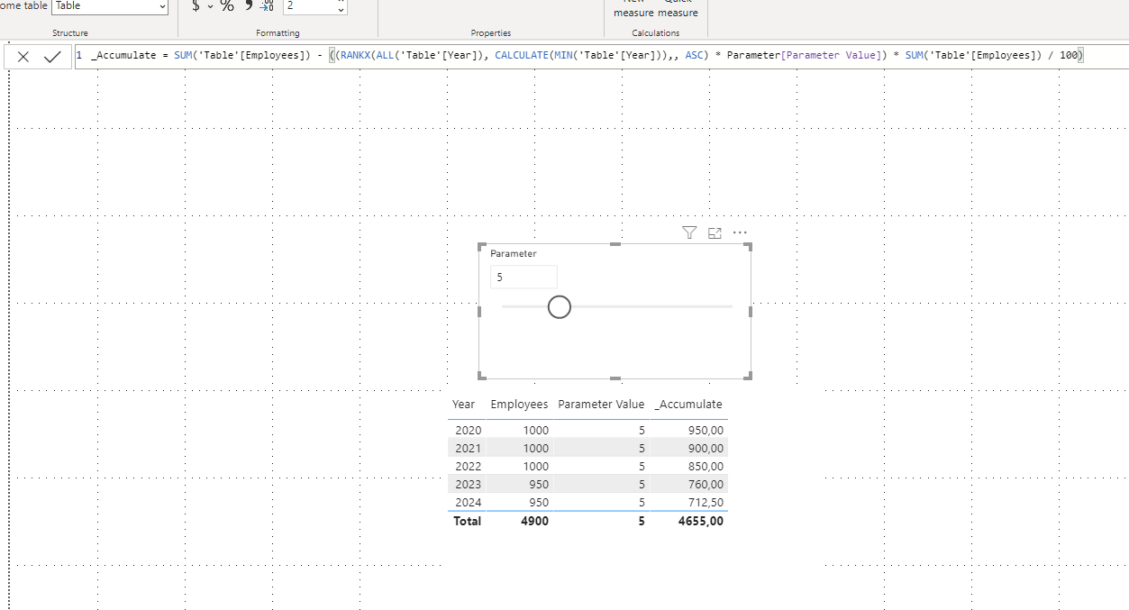This screenshot has width=1129, height=610.
Task: Select the 2020 year cell
Action: pos(469,431)
